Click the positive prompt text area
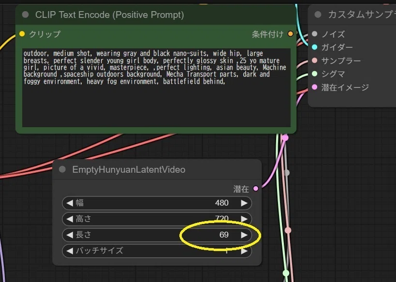The image size is (396, 282). [x=156, y=88]
